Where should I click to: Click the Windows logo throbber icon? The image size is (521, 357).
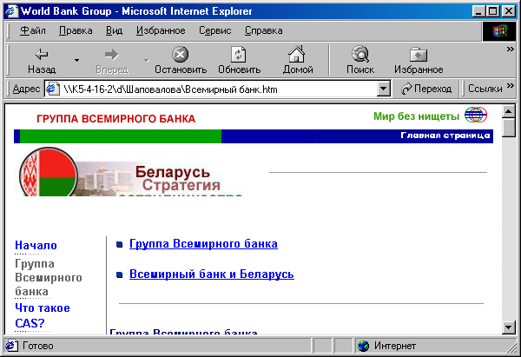(x=499, y=31)
